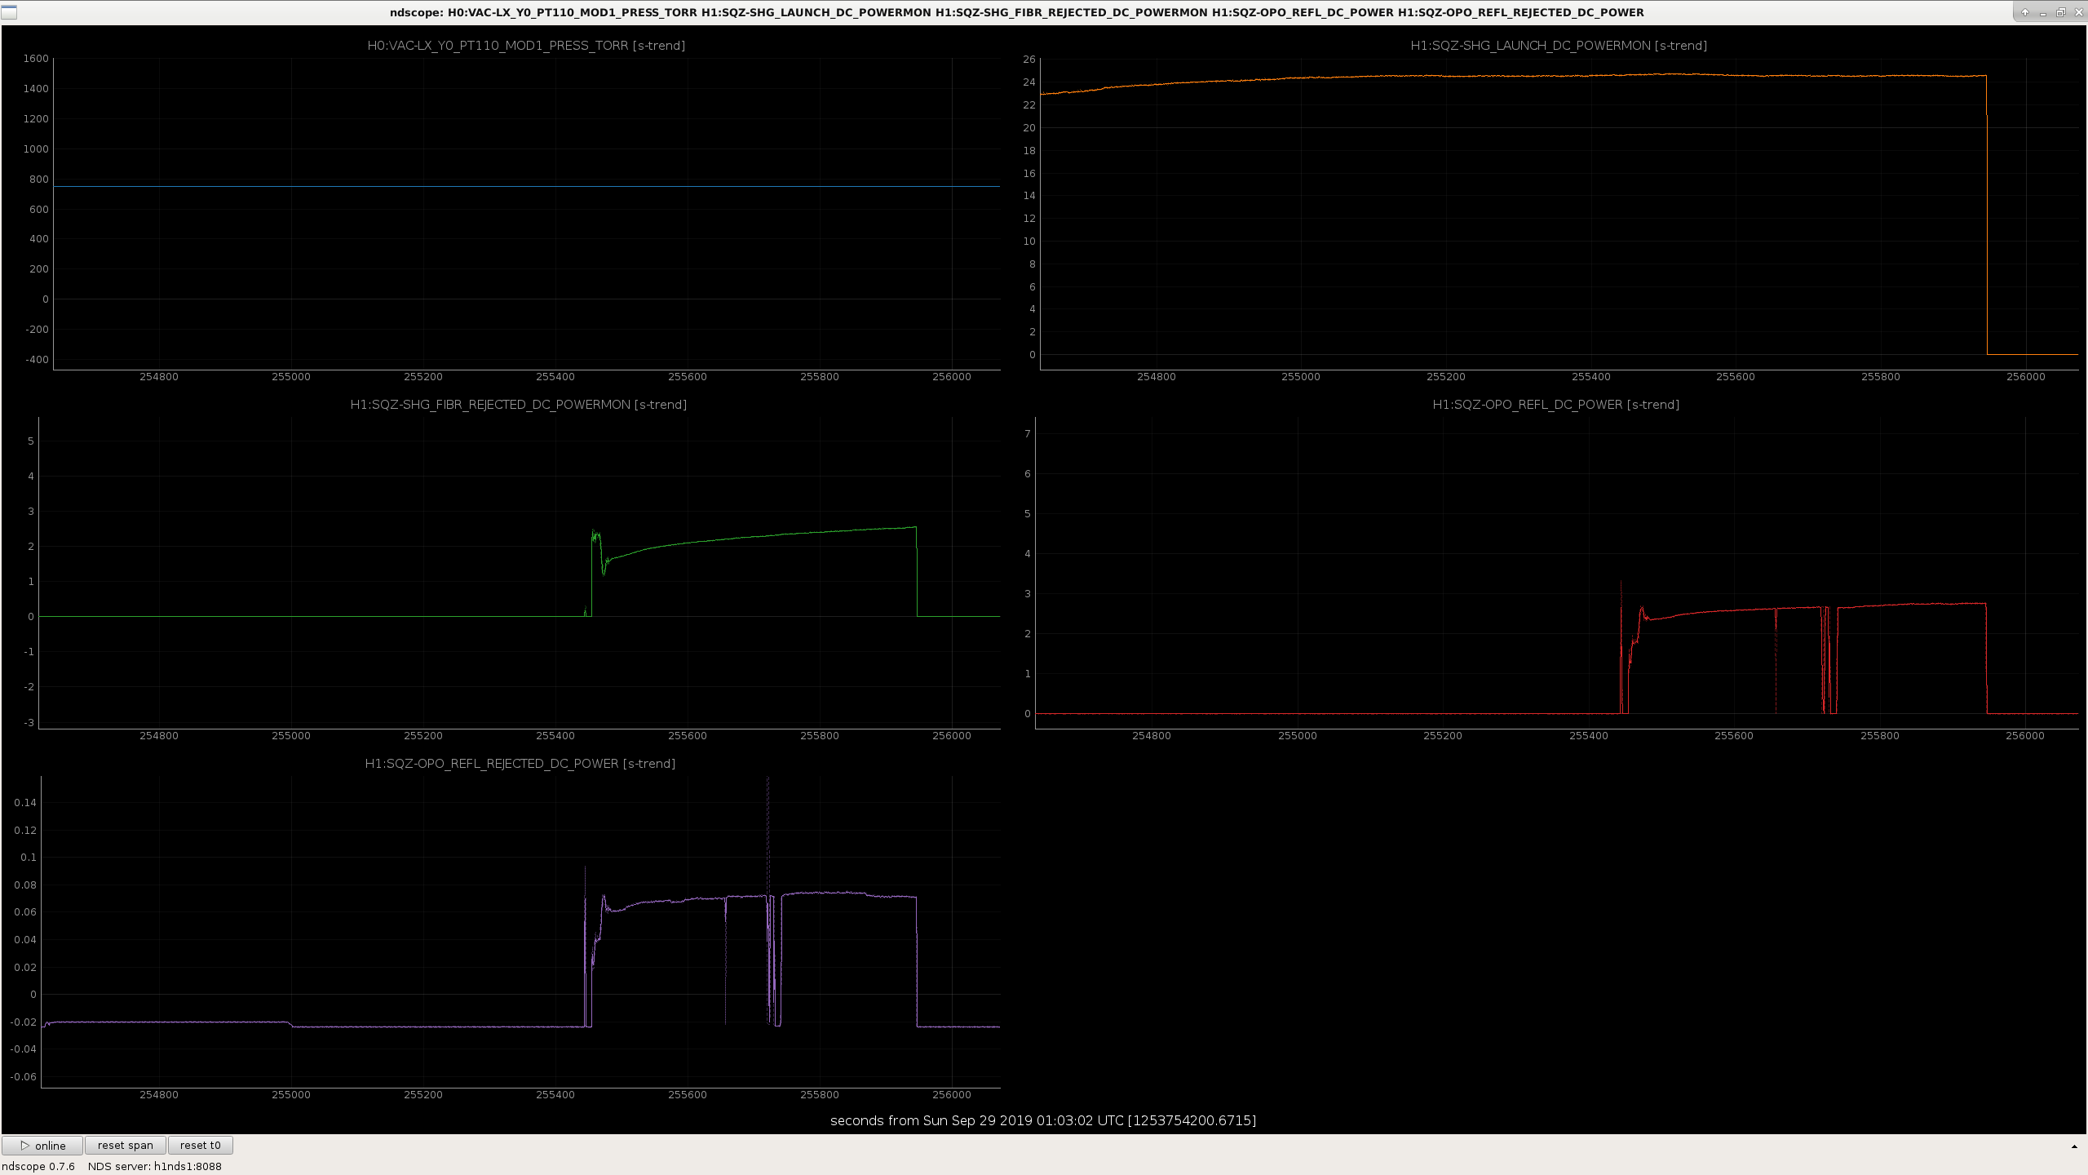Click the H1:SQZ-SHG_LAUNCH_DC_POWERMON plot title
Image resolution: width=2088 pixels, height=1175 pixels.
tap(1559, 46)
